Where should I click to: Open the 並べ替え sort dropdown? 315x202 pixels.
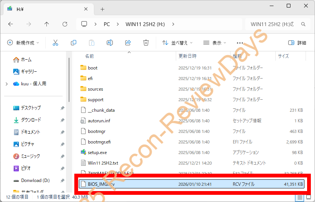click(177, 43)
